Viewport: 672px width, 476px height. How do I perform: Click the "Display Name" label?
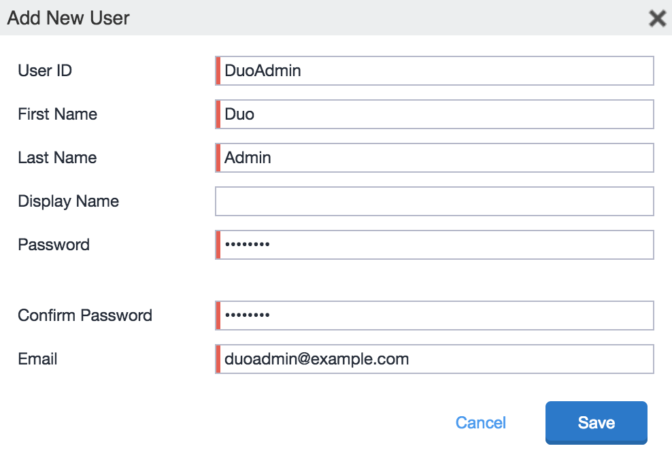[x=68, y=201]
